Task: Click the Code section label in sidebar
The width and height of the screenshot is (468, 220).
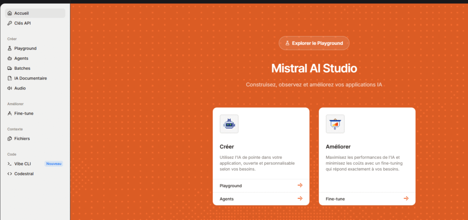Action: coord(11,154)
